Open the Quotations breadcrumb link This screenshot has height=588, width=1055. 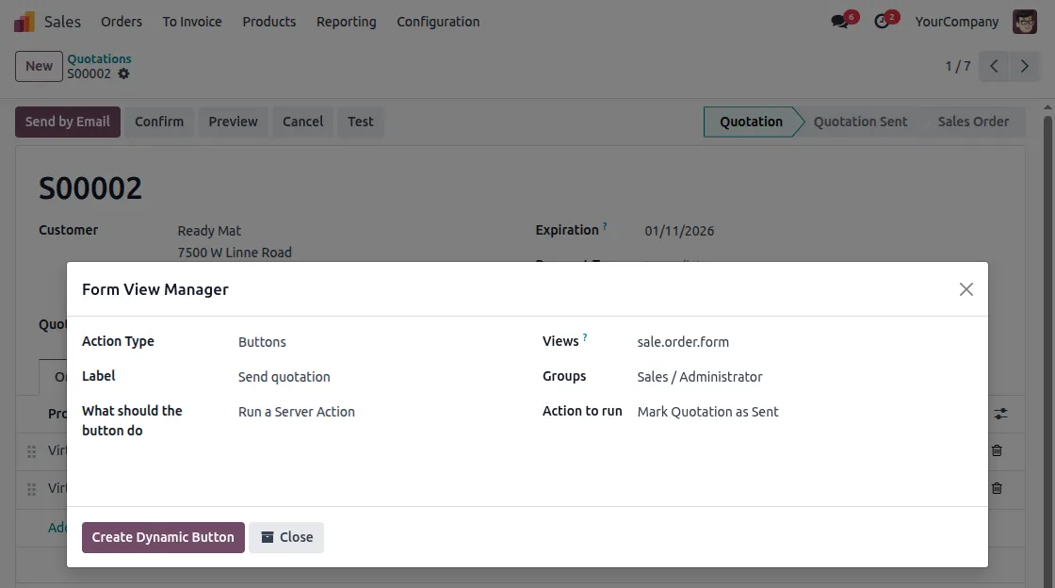pyautogui.click(x=99, y=58)
